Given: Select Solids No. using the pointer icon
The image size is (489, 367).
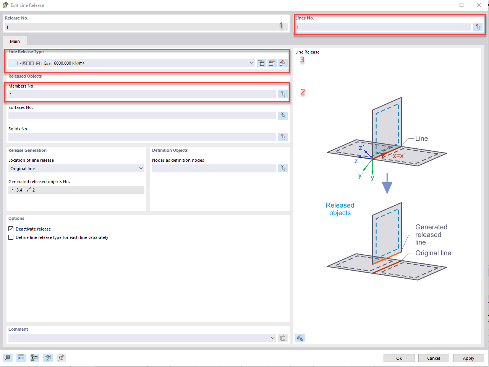Looking at the screenshot, I should tap(283, 136).
